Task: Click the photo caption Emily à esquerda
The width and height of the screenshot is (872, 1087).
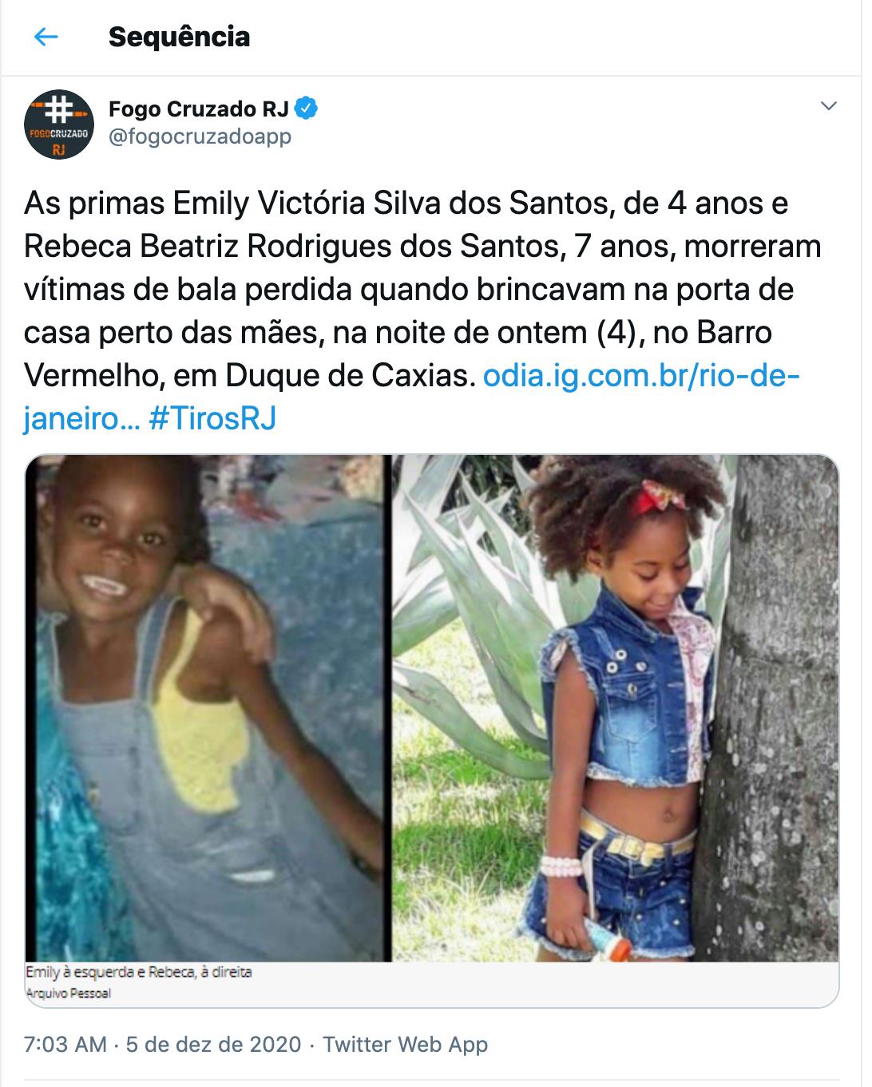Action: click(x=139, y=973)
